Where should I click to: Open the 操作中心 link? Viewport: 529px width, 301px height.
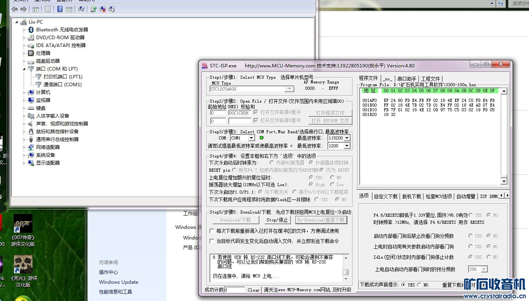tap(108, 272)
